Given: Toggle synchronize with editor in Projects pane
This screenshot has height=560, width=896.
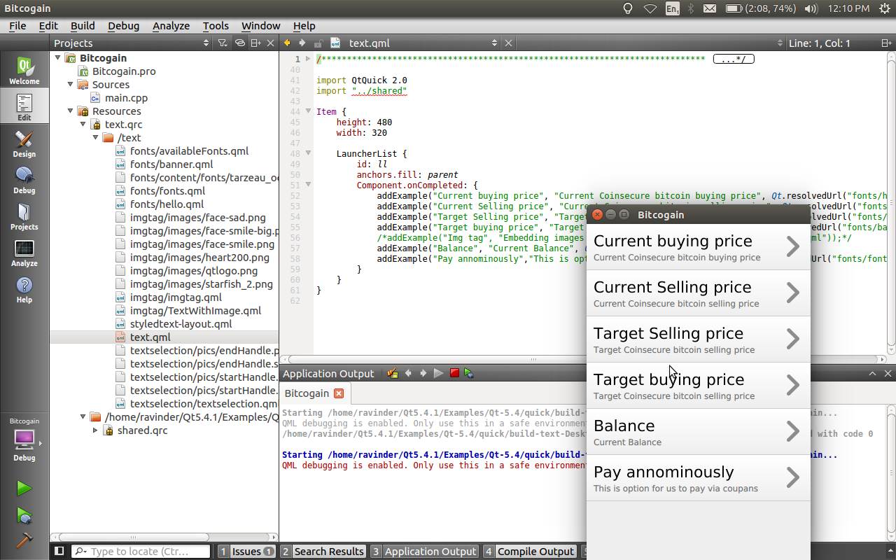Looking at the screenshot, I should click(239, 43).
